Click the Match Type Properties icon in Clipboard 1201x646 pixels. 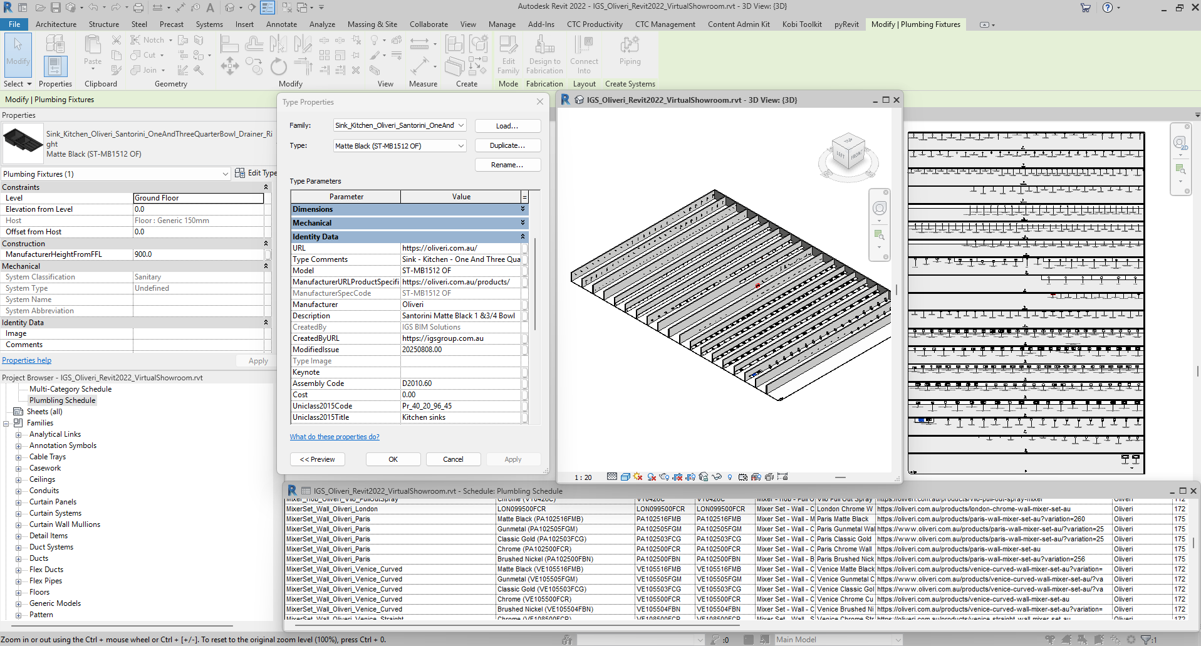click(117, 70)
